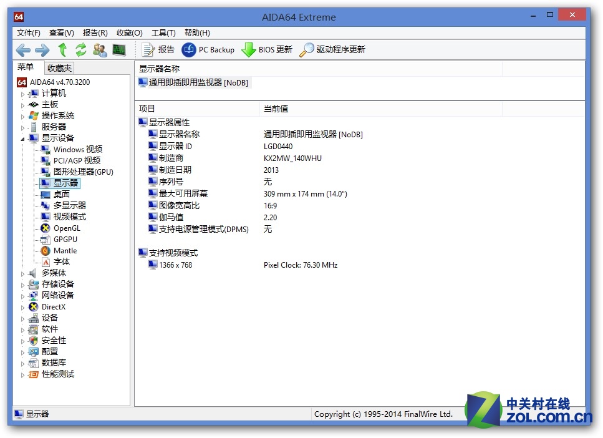Click the 报告 report button

[158, 50]
